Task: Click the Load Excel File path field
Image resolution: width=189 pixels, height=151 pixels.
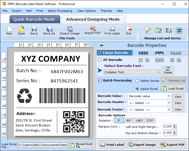Action: click(43, 145)
